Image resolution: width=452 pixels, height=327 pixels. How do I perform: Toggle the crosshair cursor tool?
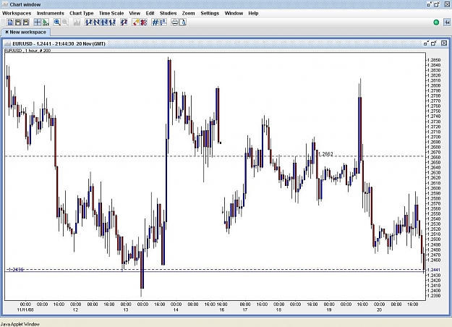[38, 22]
